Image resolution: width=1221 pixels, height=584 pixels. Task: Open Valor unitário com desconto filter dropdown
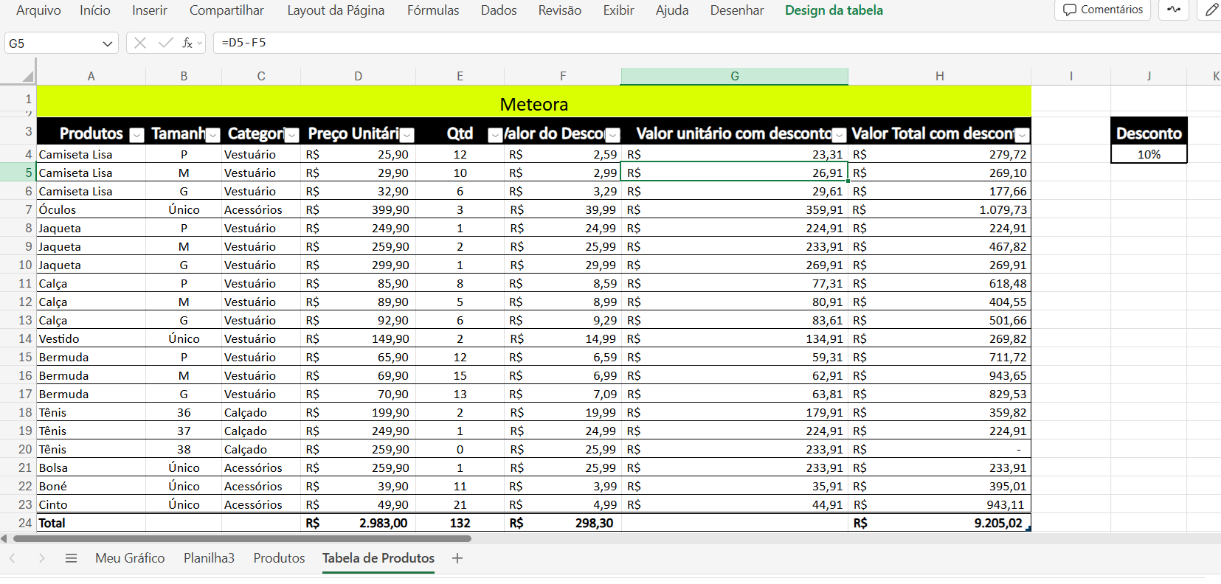[x=839, y=135]
